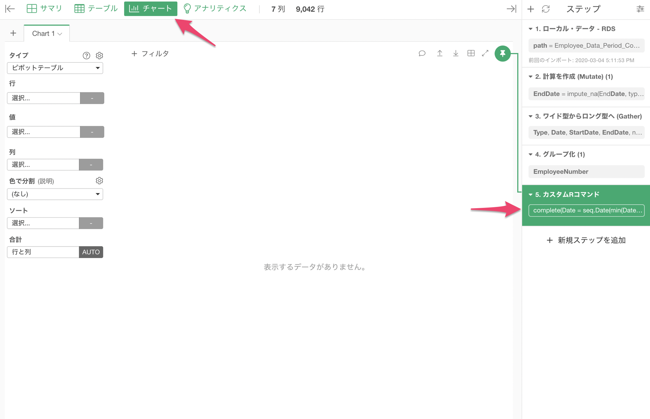Switch to the アナリティクス view
The image size is (650, 419).
point(215,9)
